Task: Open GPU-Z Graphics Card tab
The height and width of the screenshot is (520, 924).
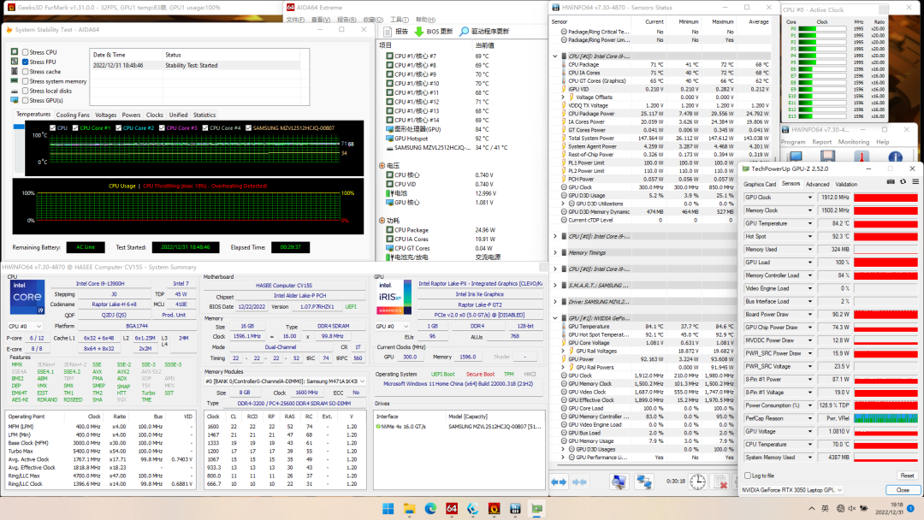Action: pos(760,185)
